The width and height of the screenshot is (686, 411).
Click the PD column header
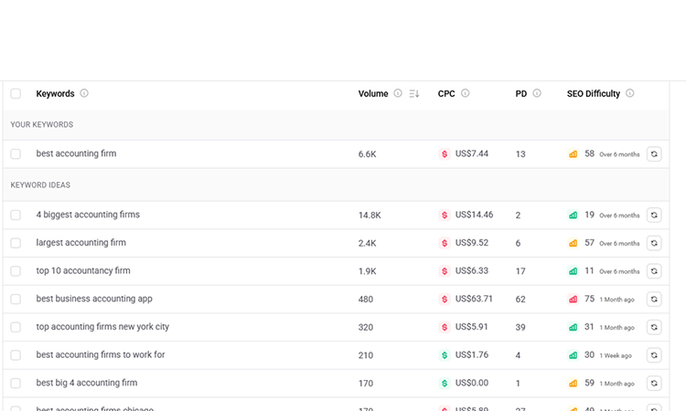coord(521,93)
